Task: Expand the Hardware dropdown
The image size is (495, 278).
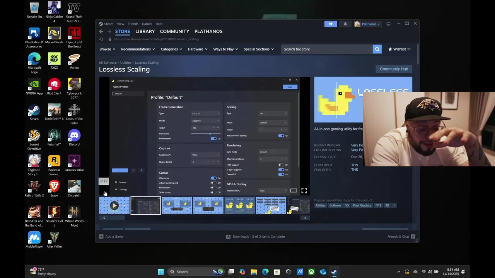Action: (198, 49)
